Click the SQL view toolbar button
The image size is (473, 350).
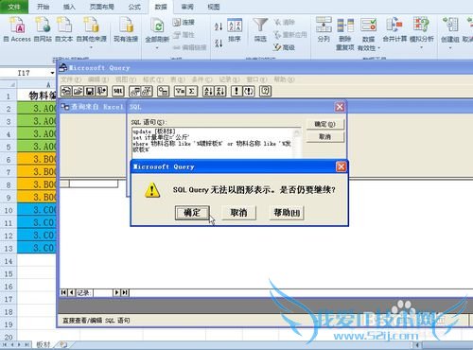coord(117,91)
